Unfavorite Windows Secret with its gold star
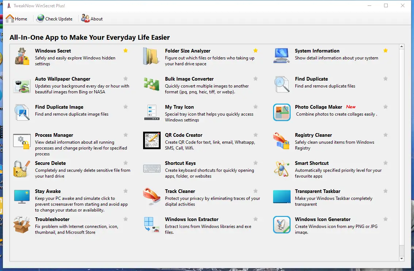The image size is (414, 271). 126,50
